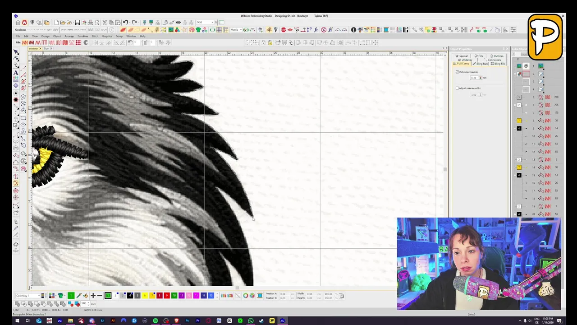Select yellow palette color swatch 6
The height and width of the screenshot is (325, 577).
tap(145, 296)
